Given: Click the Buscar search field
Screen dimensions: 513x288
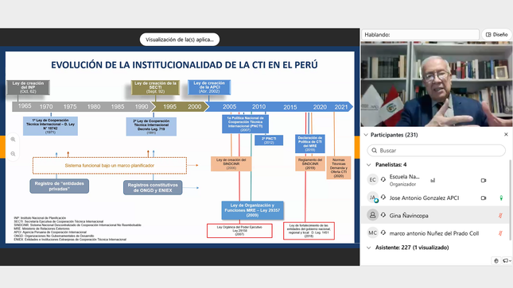Looking at the screenshot, I should (x=436, y=151).
